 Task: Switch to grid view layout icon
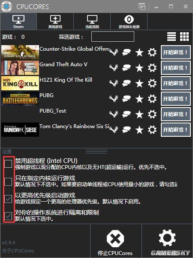[184, 37]
